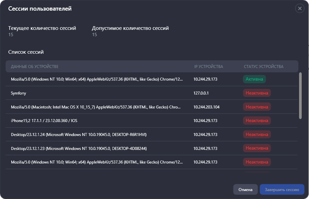Click the Допустимое количество сессий label
The image size is (309, 199).
(x=130, y=28)
